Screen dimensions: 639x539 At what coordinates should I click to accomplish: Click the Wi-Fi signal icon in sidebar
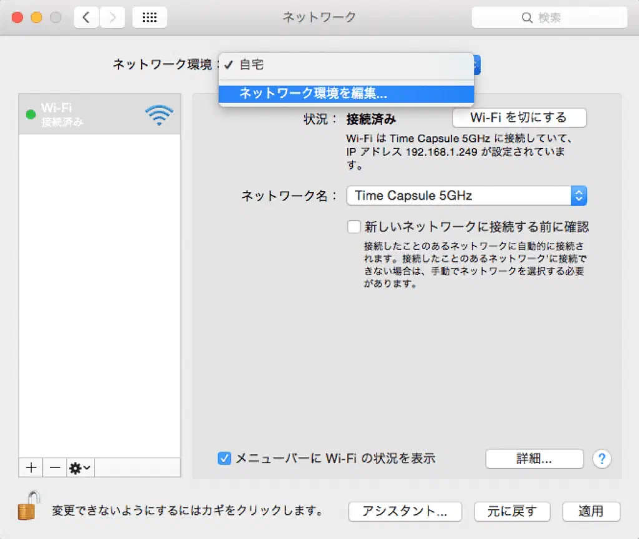pos(159,115)
